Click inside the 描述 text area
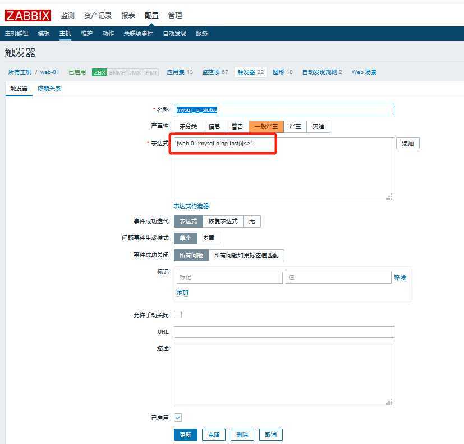 coord(284,374)
